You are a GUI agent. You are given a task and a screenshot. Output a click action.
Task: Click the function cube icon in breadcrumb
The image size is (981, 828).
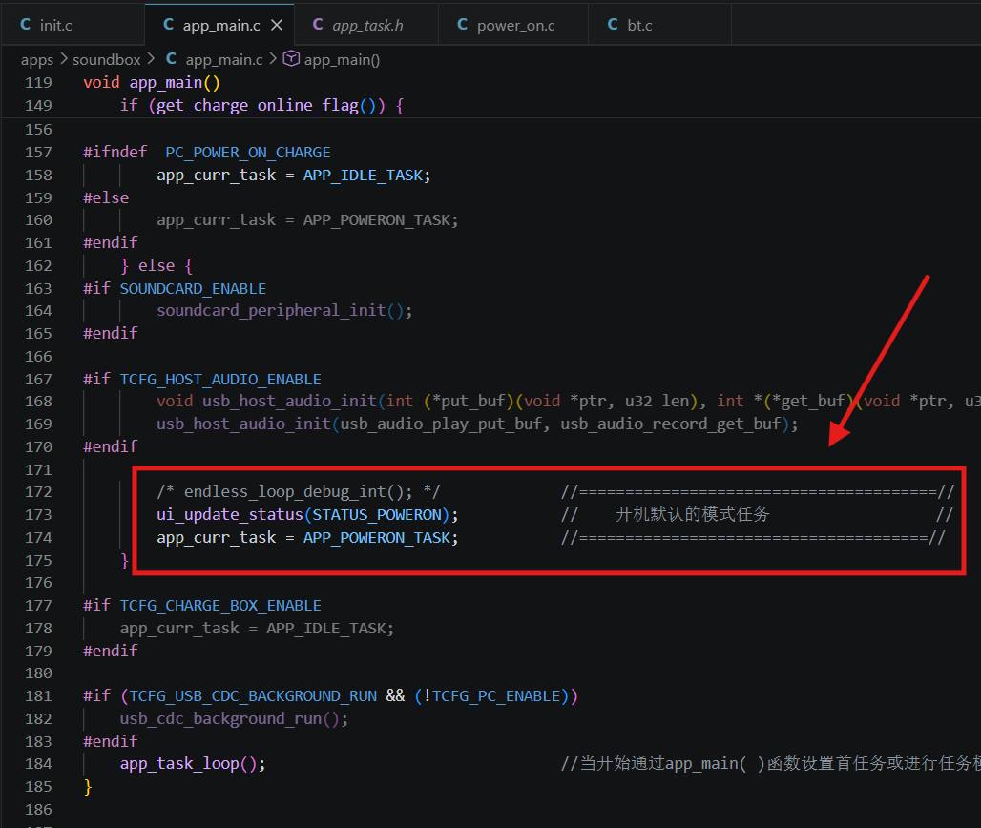[291, 59]
